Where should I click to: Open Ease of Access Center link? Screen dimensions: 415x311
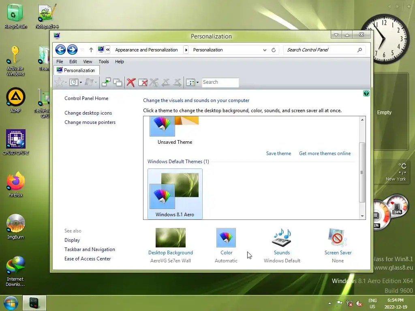pyautogui.click(x=88, y=259)
